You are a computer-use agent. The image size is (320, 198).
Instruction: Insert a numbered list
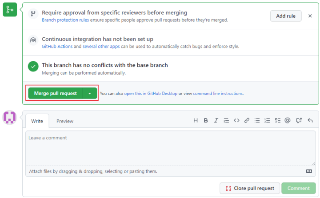pyautogui.click(x=267, y=120)
